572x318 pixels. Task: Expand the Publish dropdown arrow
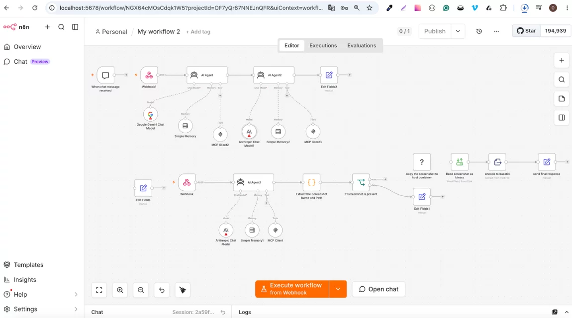click(x=458, y=31)
